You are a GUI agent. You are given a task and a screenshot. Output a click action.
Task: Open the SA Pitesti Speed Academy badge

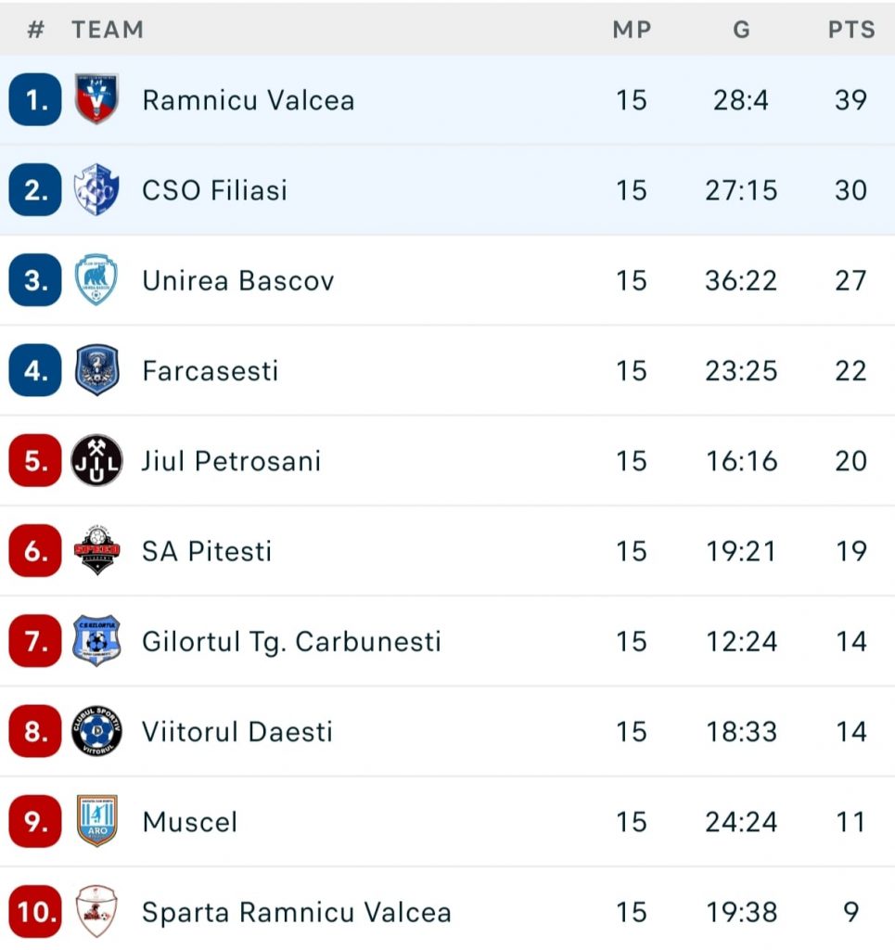96,550
